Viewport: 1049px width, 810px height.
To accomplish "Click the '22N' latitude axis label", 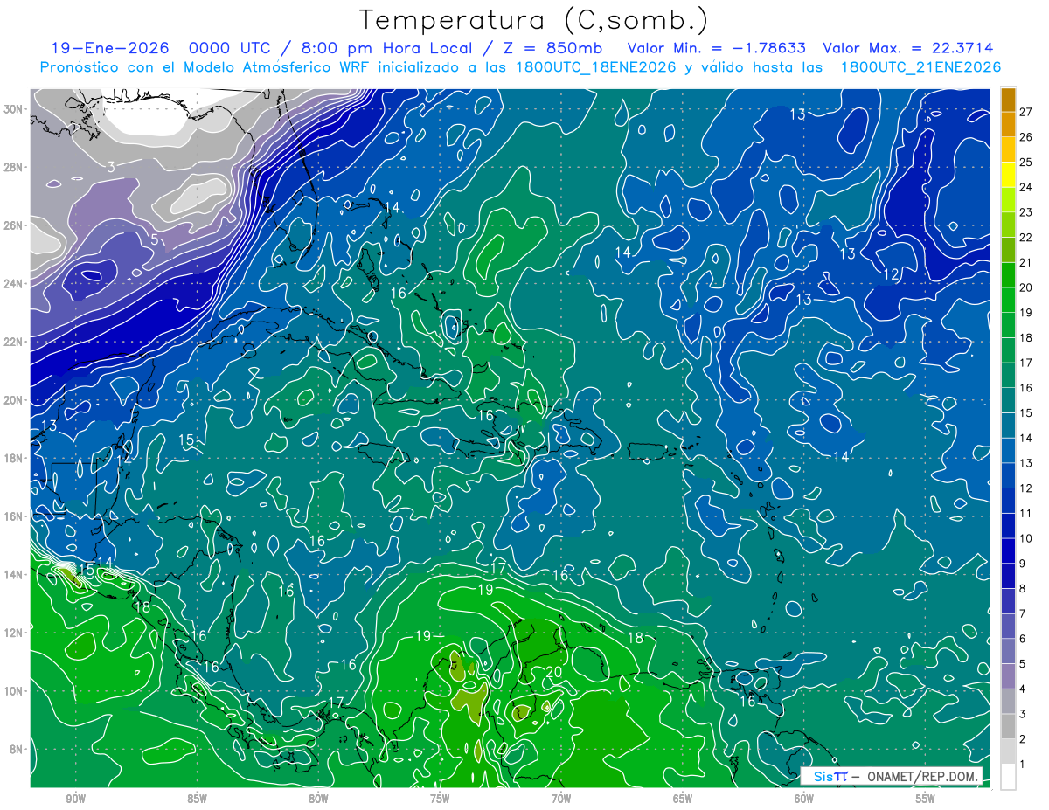I will 15,342.
